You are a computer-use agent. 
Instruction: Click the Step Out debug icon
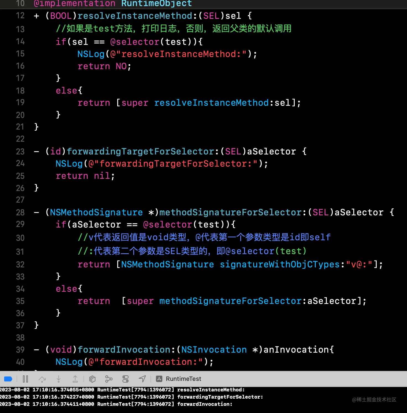(75, 379)
